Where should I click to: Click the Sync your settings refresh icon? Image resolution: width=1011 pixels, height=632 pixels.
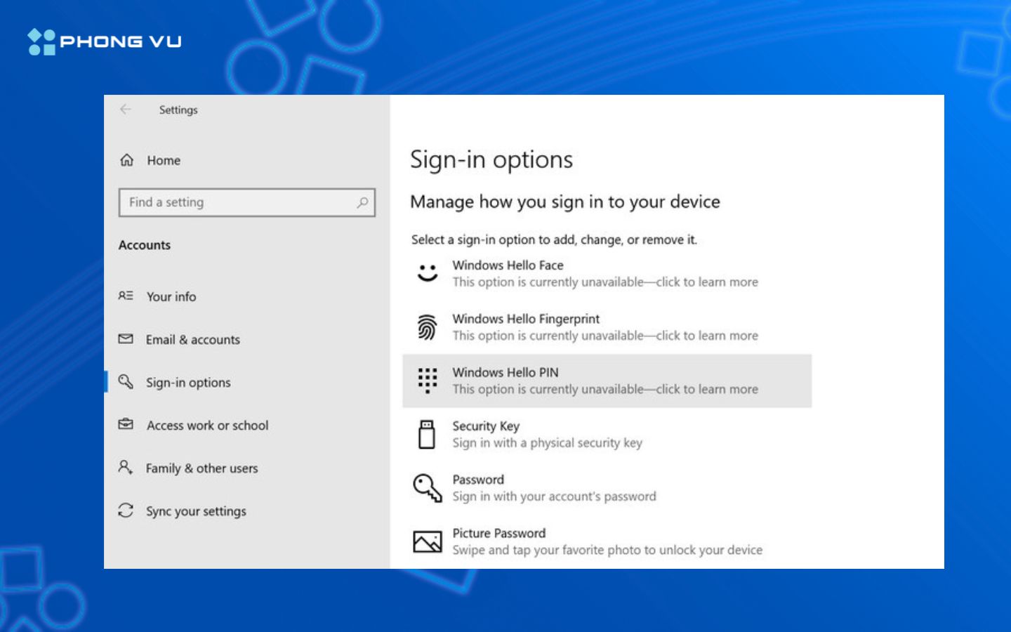(126, 511)
